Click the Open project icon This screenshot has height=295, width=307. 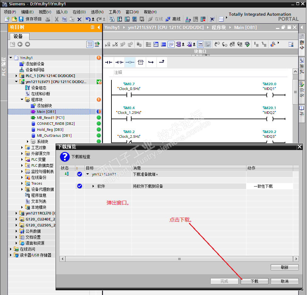14,19
